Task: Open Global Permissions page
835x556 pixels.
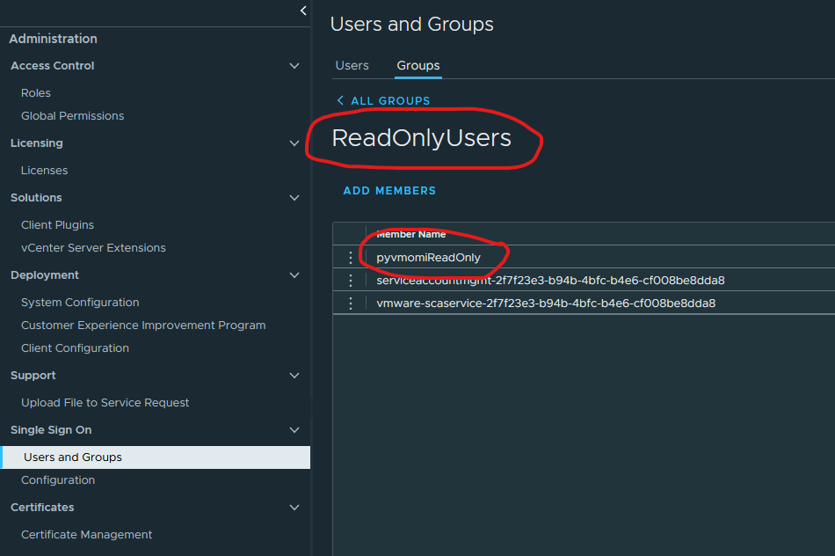Action: (72, 115)
